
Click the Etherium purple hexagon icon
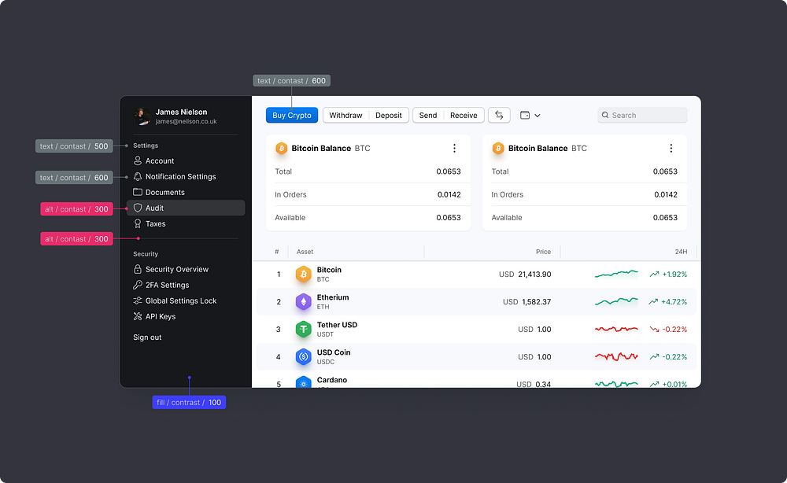tap(303, 302)
